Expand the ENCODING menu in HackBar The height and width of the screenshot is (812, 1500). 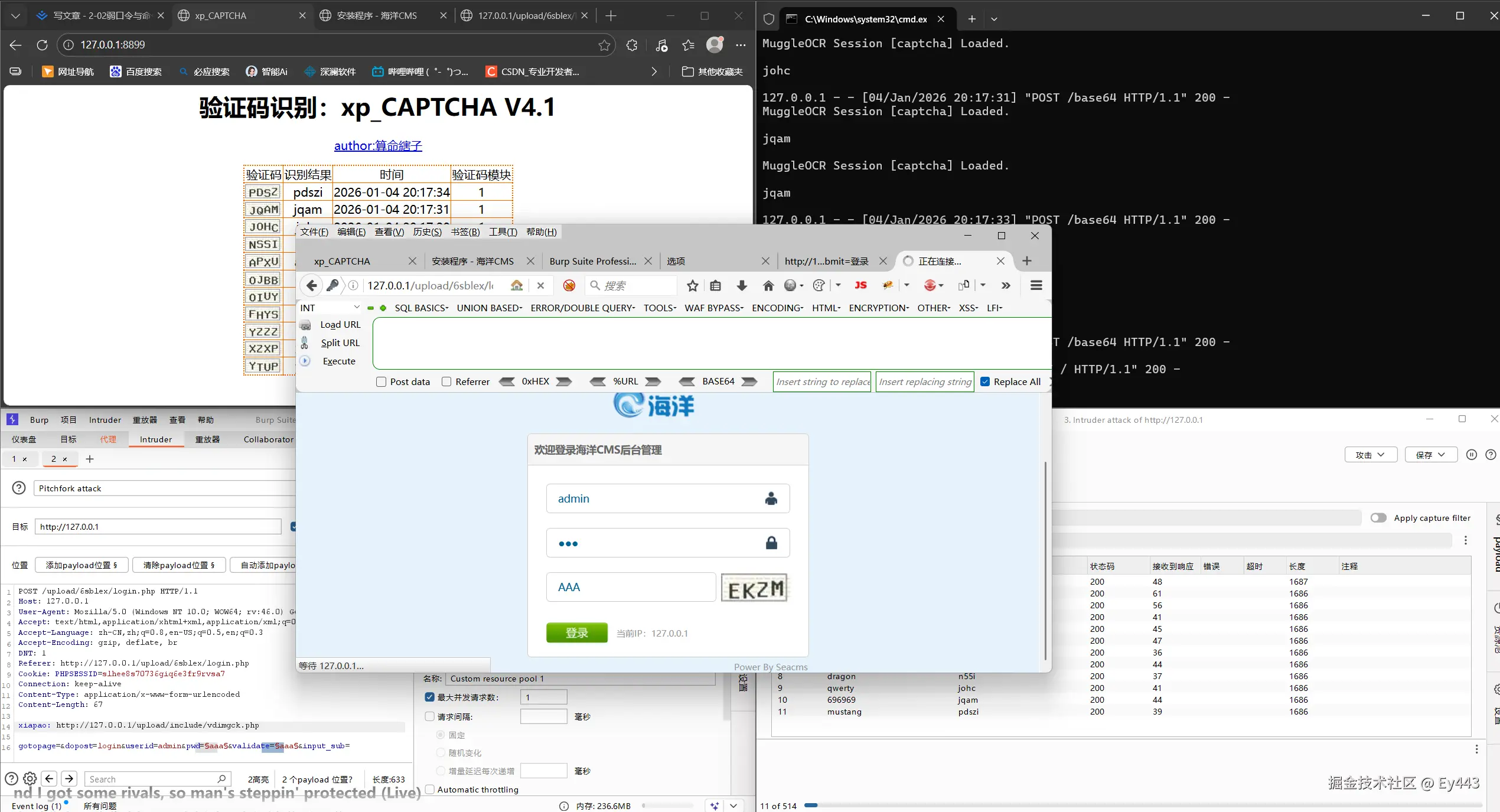[777, 308]
